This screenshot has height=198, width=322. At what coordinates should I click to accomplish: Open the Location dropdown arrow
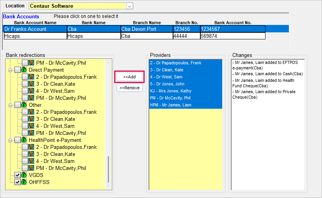pyautogui.click(x=129, y=6)
